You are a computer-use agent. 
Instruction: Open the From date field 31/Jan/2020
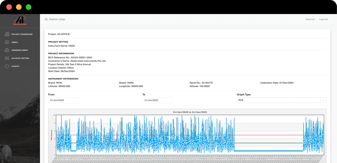63,100
